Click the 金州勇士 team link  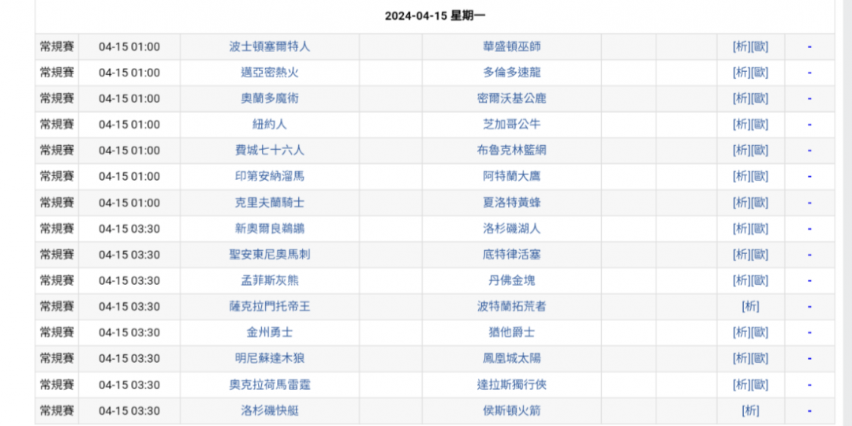(270, 332)
